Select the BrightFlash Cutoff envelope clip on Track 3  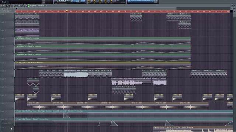click(27, 33)
